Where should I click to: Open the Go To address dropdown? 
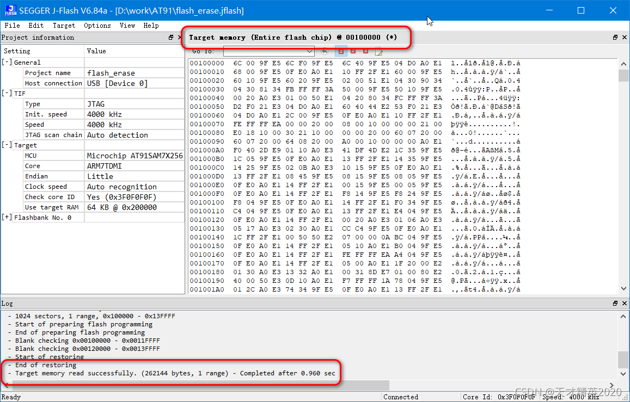click(309, 51)
